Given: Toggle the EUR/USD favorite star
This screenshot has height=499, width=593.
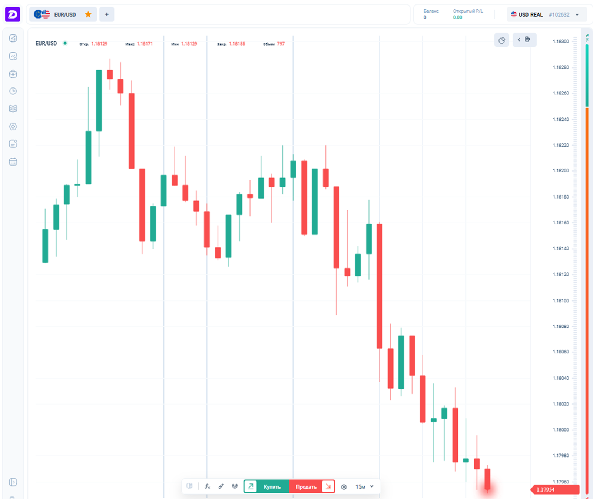Looking at the screenshot, I should point(88,14).
